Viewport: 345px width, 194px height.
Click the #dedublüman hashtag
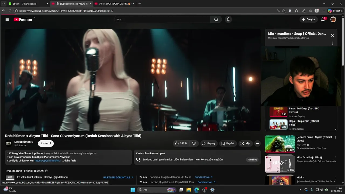click(x=65, y=153)
